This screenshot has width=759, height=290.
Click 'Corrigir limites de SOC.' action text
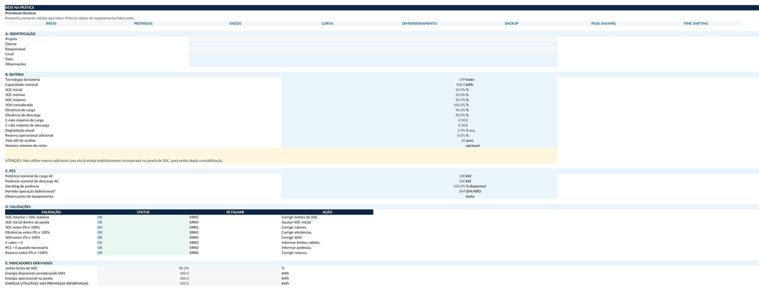300,217
